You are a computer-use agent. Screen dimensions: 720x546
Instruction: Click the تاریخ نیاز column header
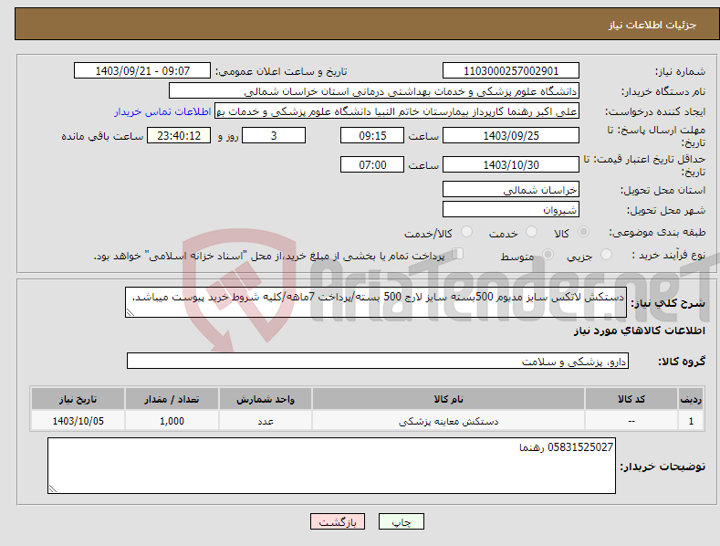pyautogui.click(x=78, y=399)
